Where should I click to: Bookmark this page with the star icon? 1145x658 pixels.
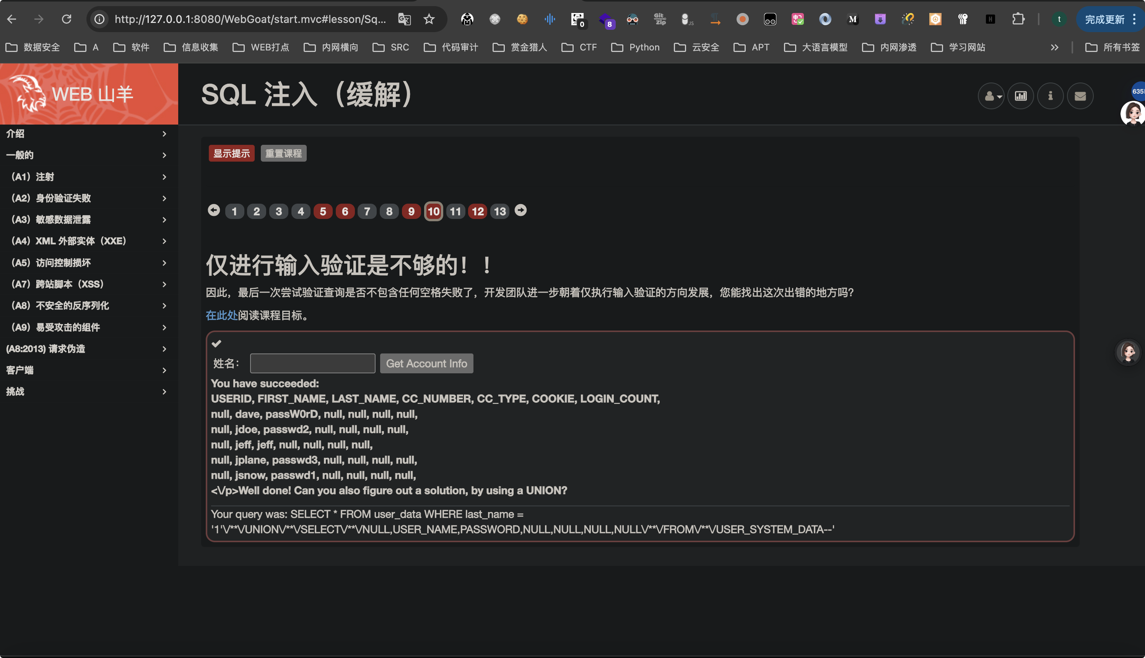(x=429, y=19)
